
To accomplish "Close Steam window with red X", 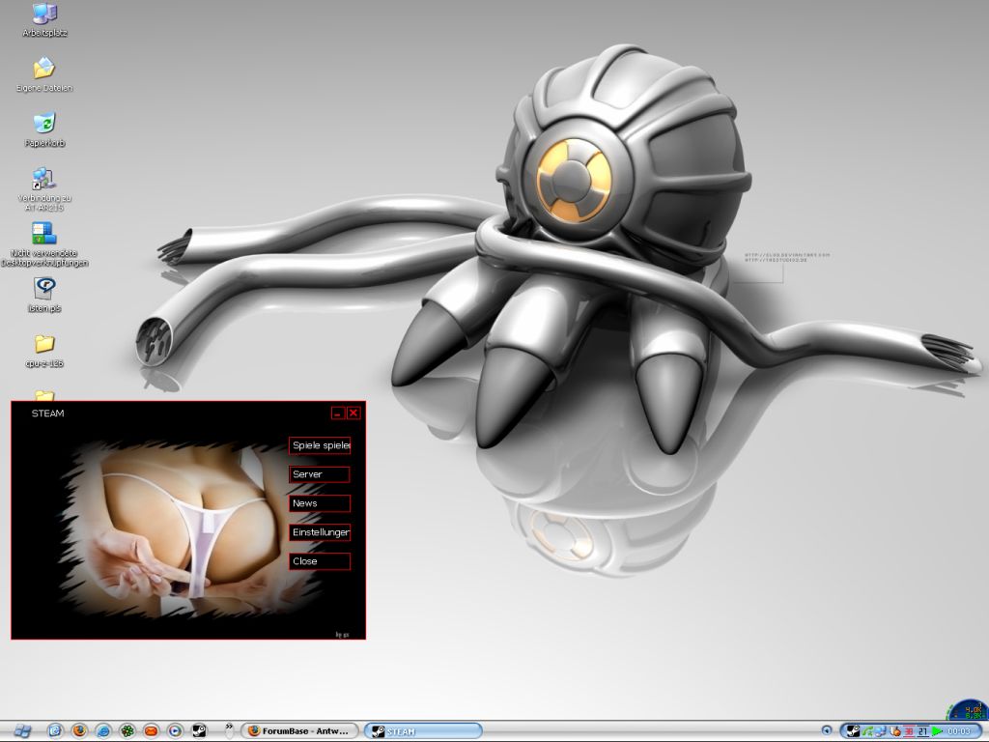I will click(353, 414).
